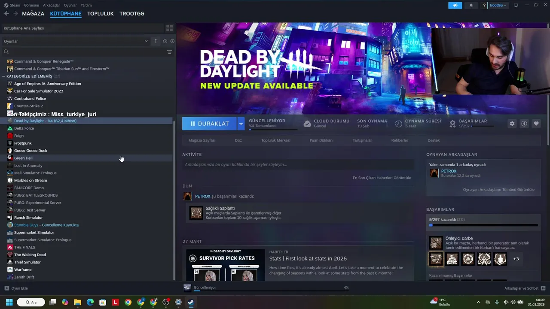Switch library to grid collections view

coord(170,28)
